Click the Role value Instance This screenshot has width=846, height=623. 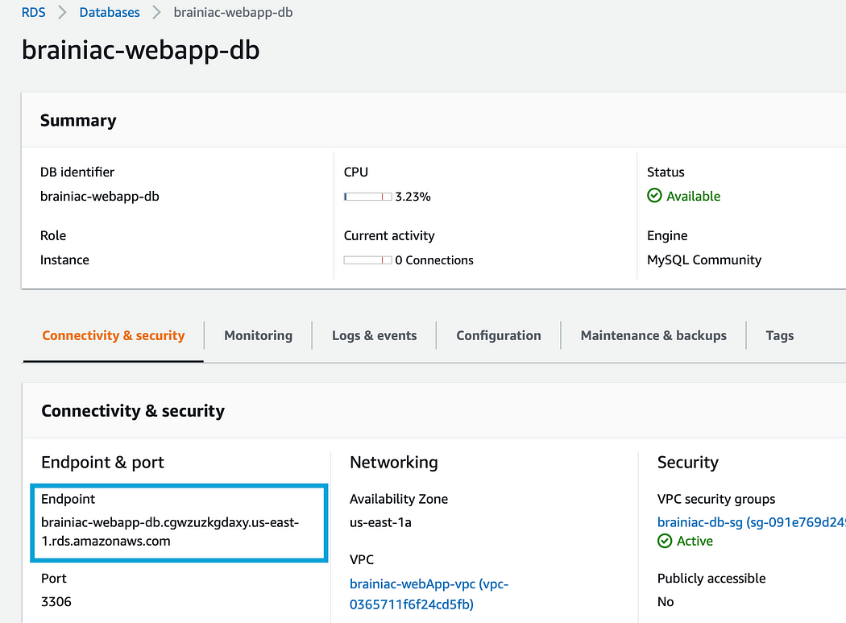(x=64, y=260)
